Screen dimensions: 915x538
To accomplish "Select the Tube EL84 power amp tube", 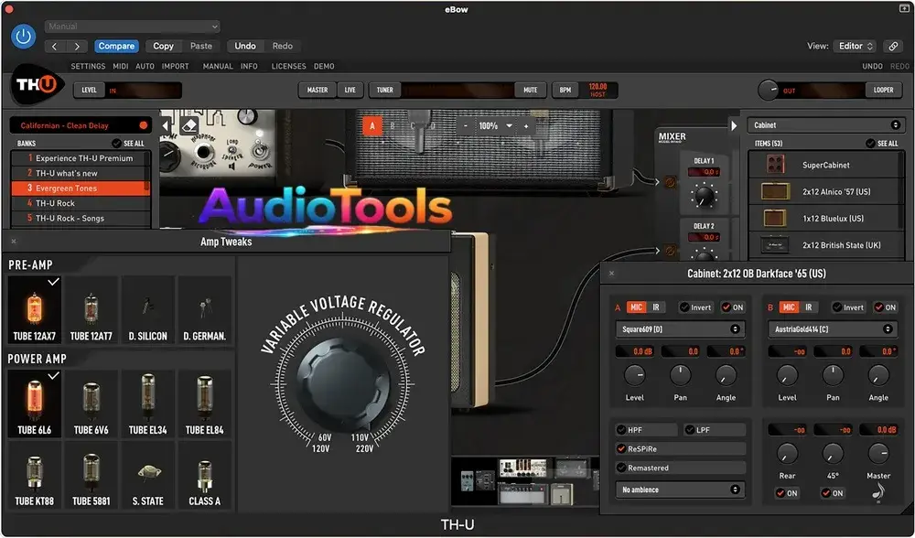I will [x=204, y=403].
